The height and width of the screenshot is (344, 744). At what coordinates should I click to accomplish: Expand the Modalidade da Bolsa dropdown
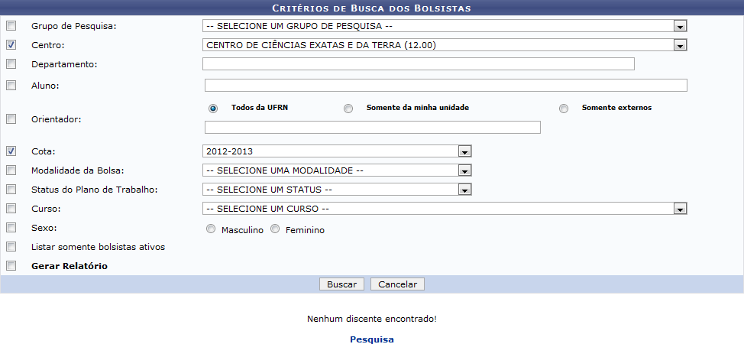point(337,170)
